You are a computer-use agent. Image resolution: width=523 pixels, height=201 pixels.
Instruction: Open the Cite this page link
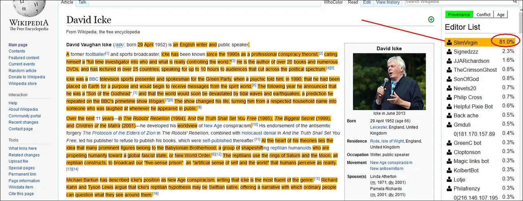pos(20,194)
